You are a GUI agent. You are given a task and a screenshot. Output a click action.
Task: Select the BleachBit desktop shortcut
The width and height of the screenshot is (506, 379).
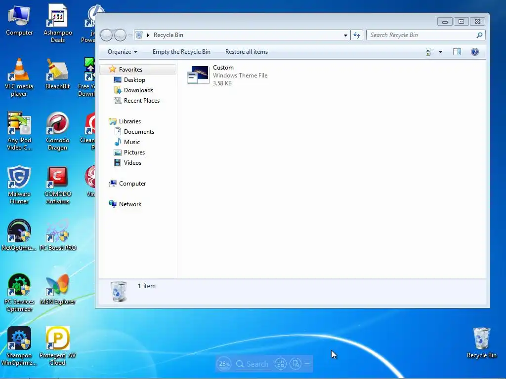pos(57,74)
